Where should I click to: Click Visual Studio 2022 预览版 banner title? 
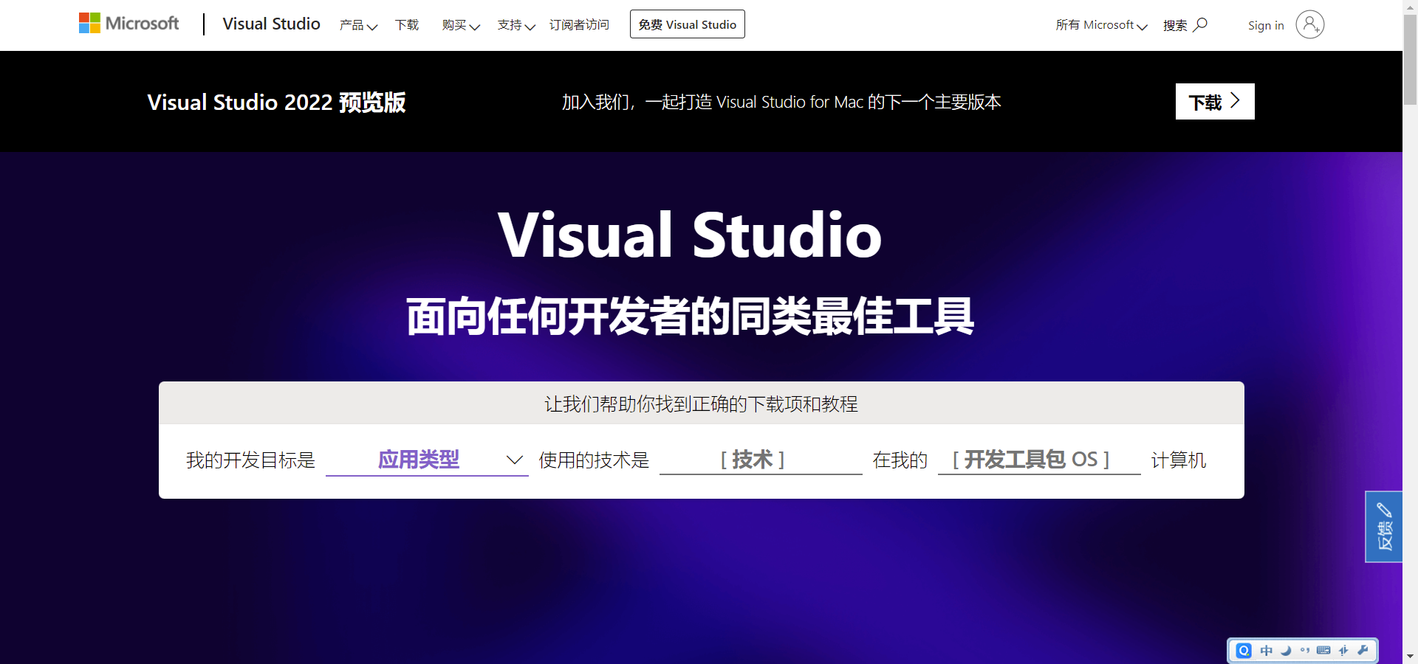coord(276,102)
